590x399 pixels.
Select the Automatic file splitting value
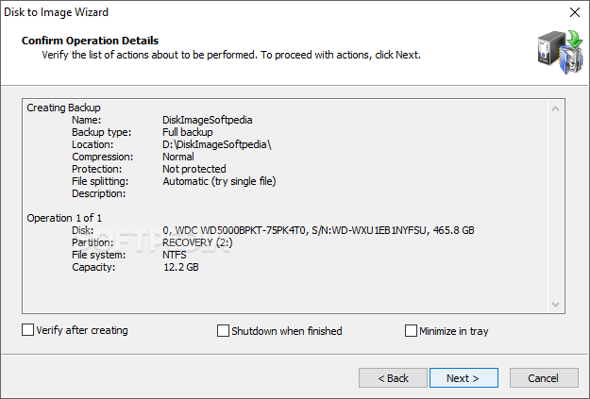point(219,181)
